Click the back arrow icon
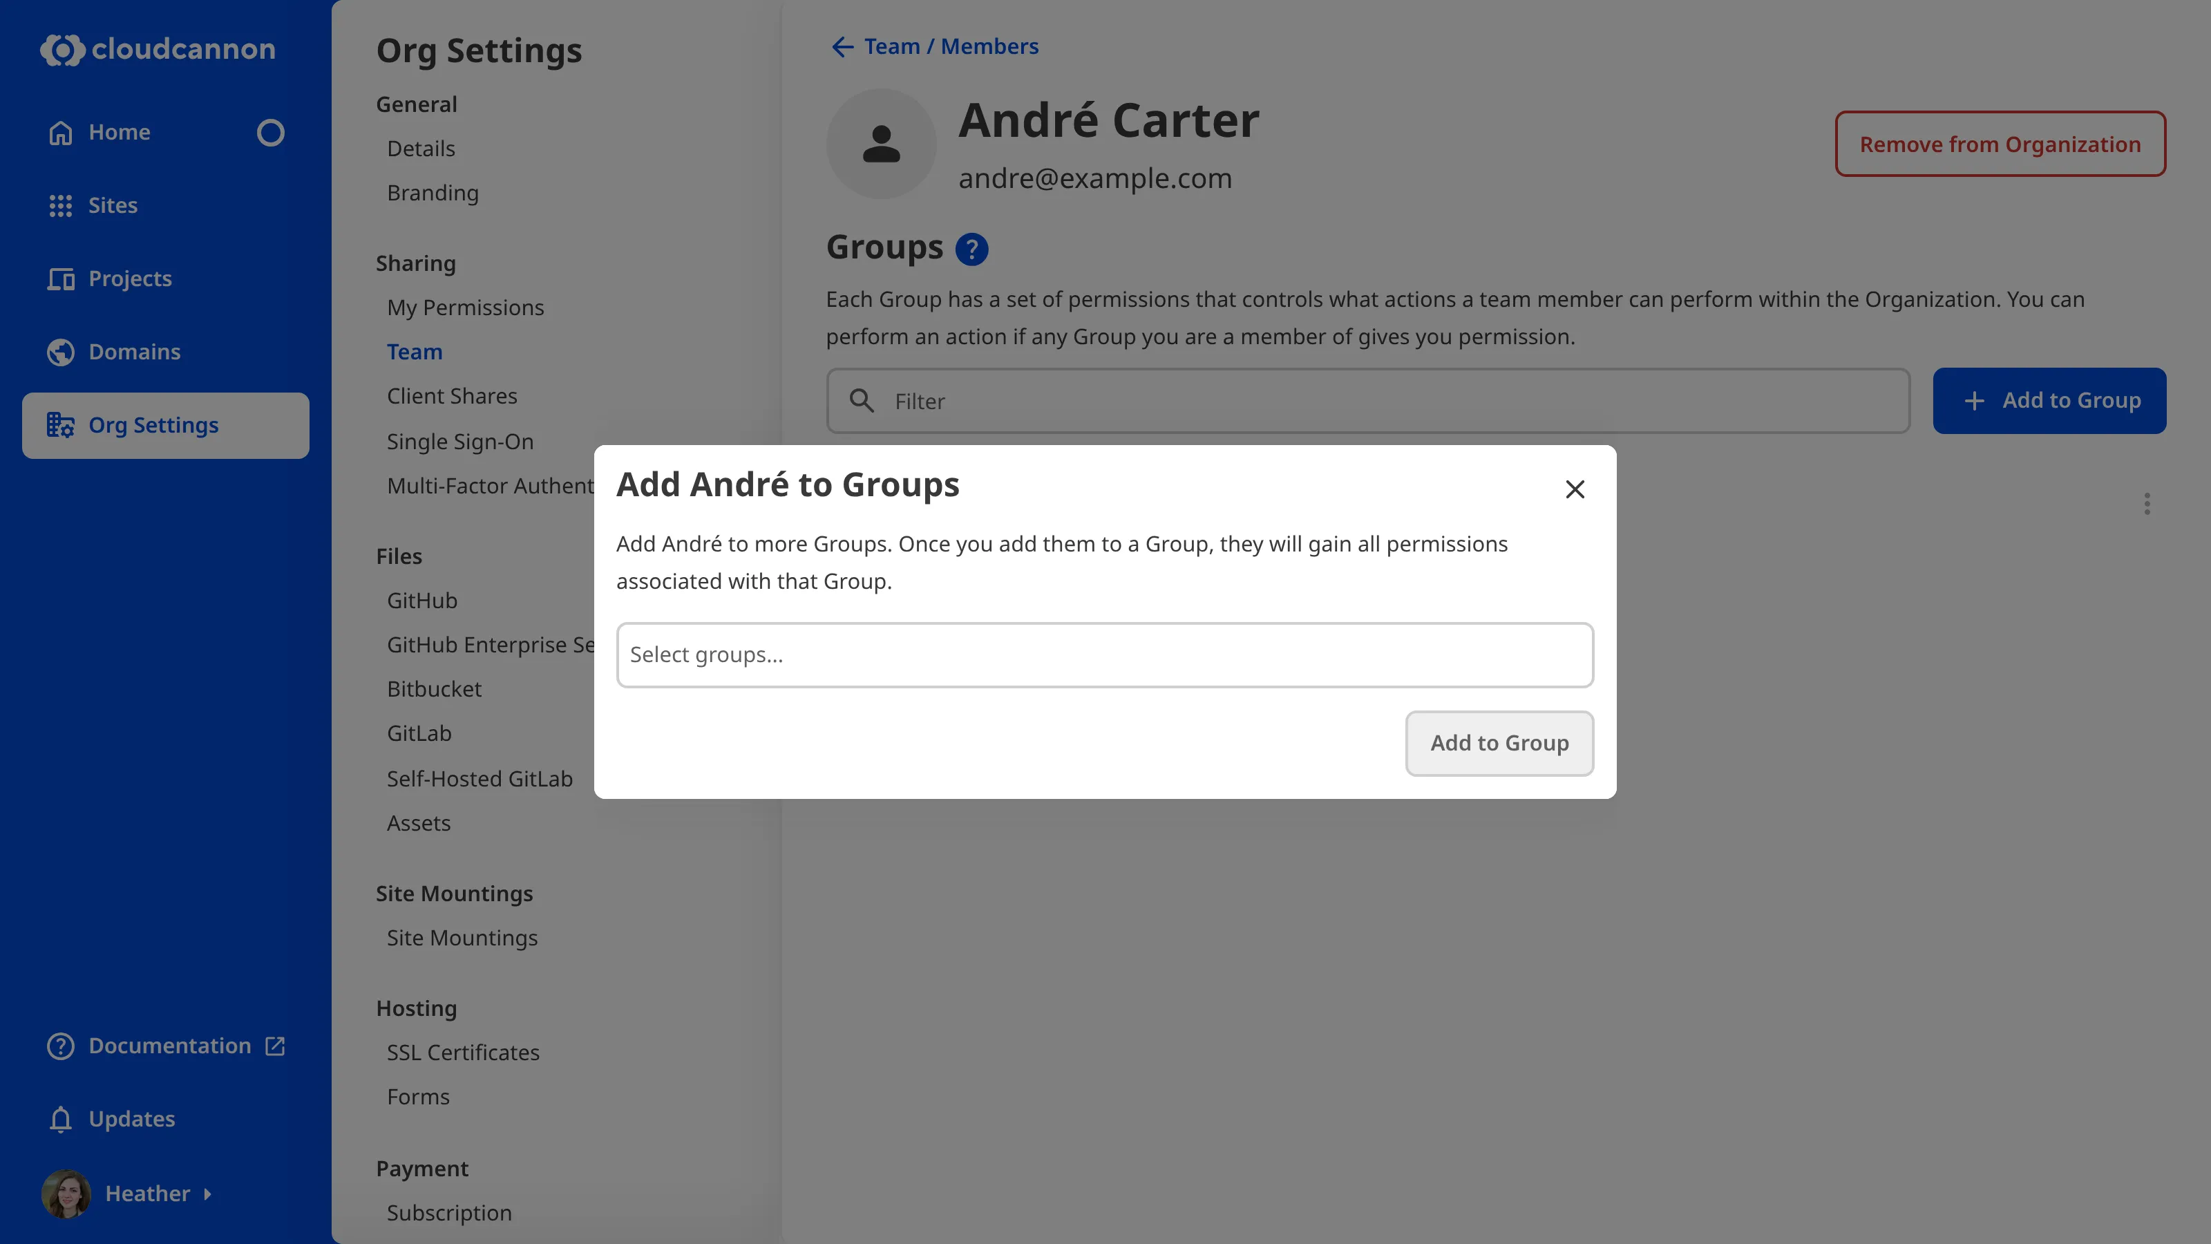Image resolution: width=2211 pixels, height=1244 pixels. (842, 46)
